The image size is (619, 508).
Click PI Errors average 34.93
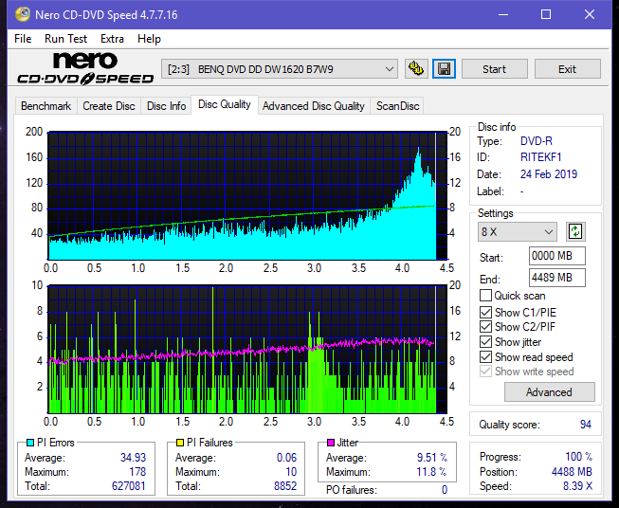tap(133, 458)
